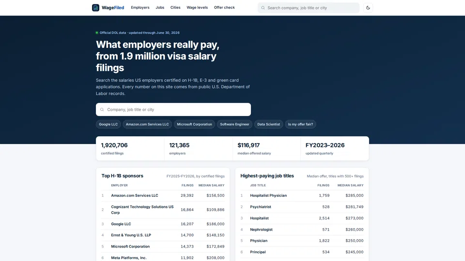The height and width of the screenshot is (261, 465).
Task: Open the Wage levels page
Action: [197, 7]
